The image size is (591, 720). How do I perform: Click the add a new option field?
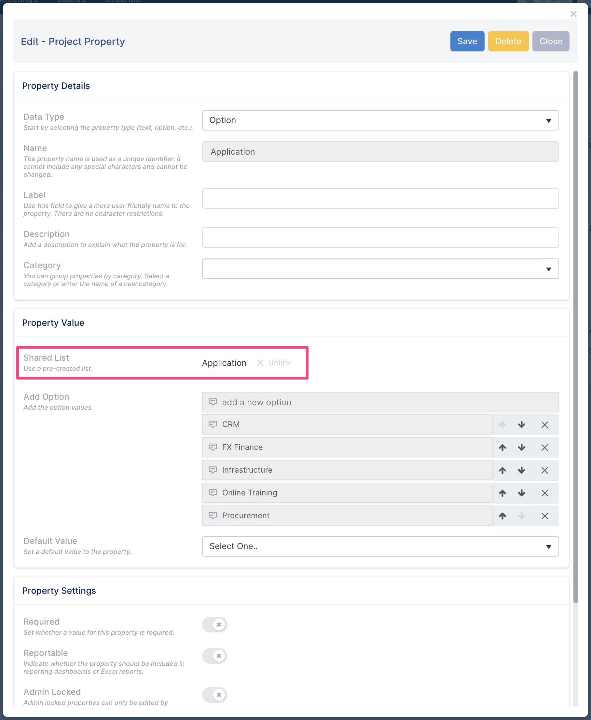[380, 402]
